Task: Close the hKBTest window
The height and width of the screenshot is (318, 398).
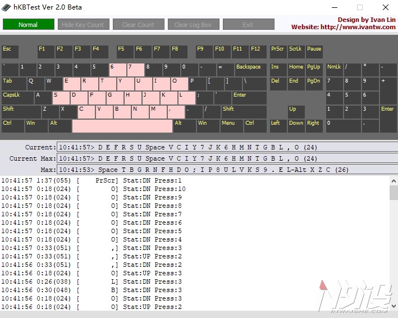Action: pyautogui.click(x=386, y=7)
